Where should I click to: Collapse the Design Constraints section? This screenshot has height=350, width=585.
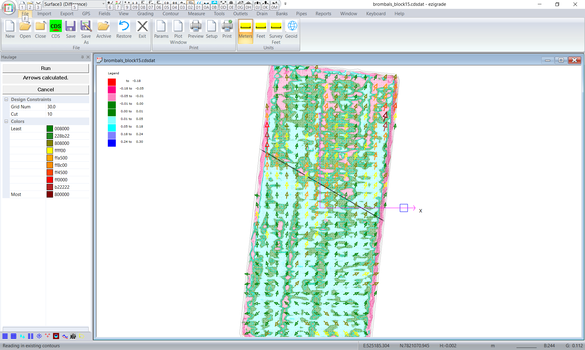[6, 100]
